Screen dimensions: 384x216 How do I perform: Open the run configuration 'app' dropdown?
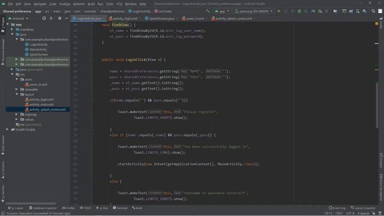tap(222, 11)
